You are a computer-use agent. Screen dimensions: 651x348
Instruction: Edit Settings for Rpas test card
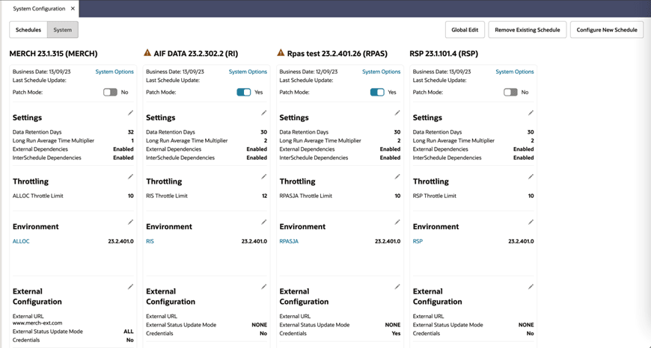click(x=397, y=113)
